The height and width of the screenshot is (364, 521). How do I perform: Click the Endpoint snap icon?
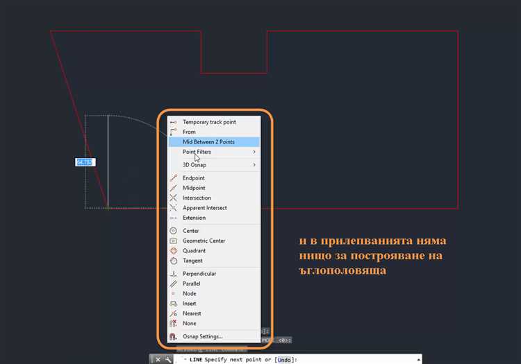tap(173, 178)
